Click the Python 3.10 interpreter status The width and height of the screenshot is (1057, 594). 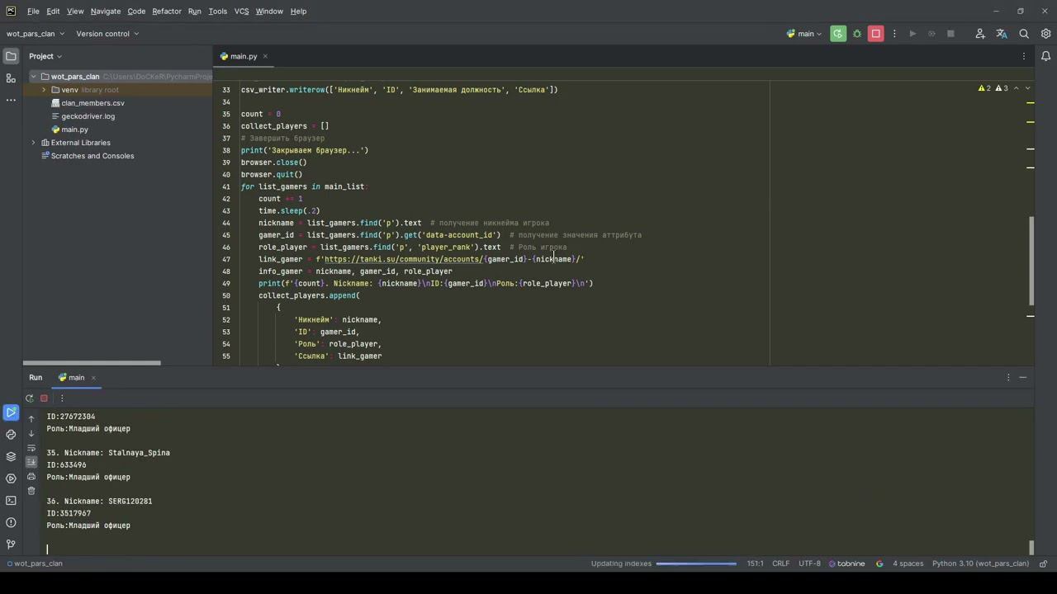[980, 563]
